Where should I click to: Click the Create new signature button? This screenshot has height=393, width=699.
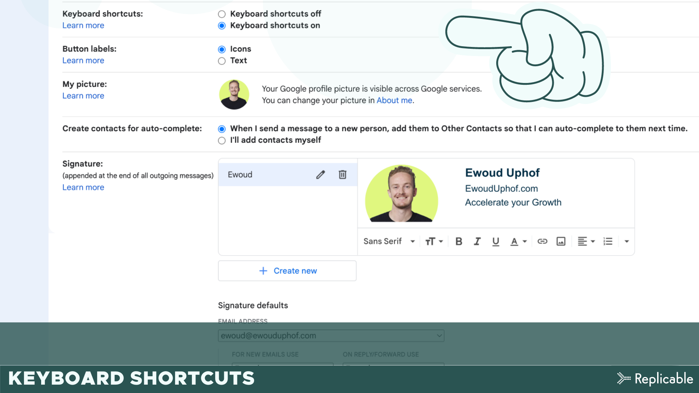pos(287,271)
